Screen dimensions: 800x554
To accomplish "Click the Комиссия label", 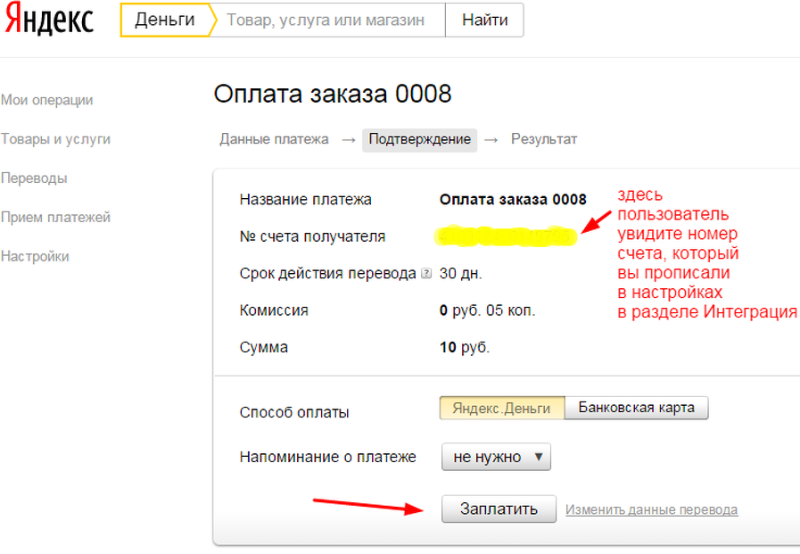I will [274, 310].
